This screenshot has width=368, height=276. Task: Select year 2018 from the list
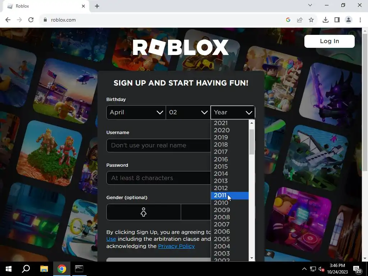click(230, 144)
